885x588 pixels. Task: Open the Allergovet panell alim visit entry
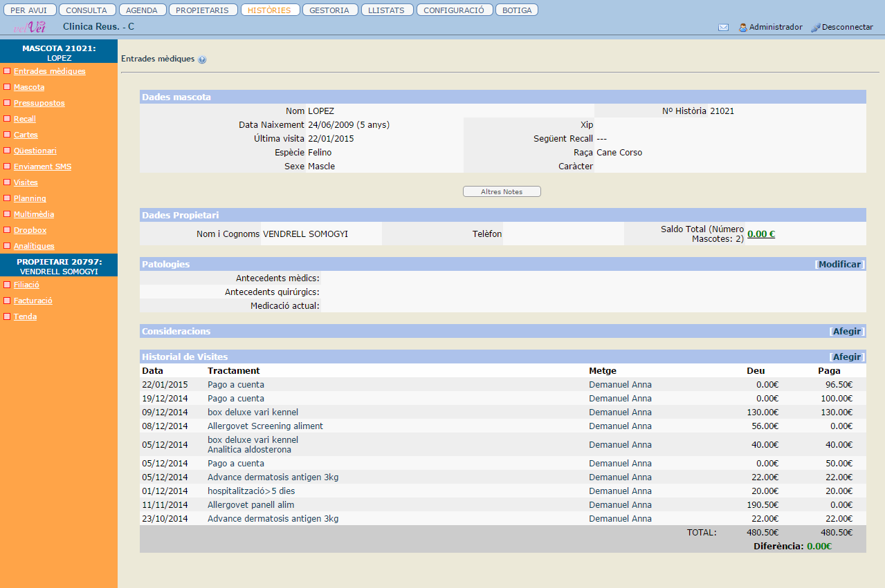pos(251,505)
